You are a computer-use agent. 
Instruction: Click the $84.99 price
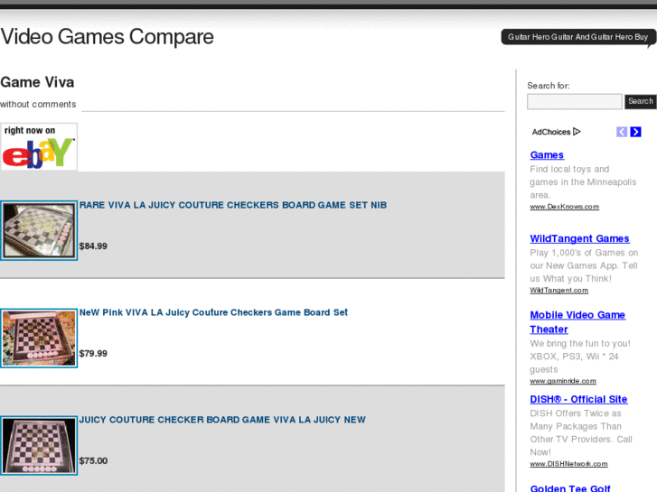[93, 246]
